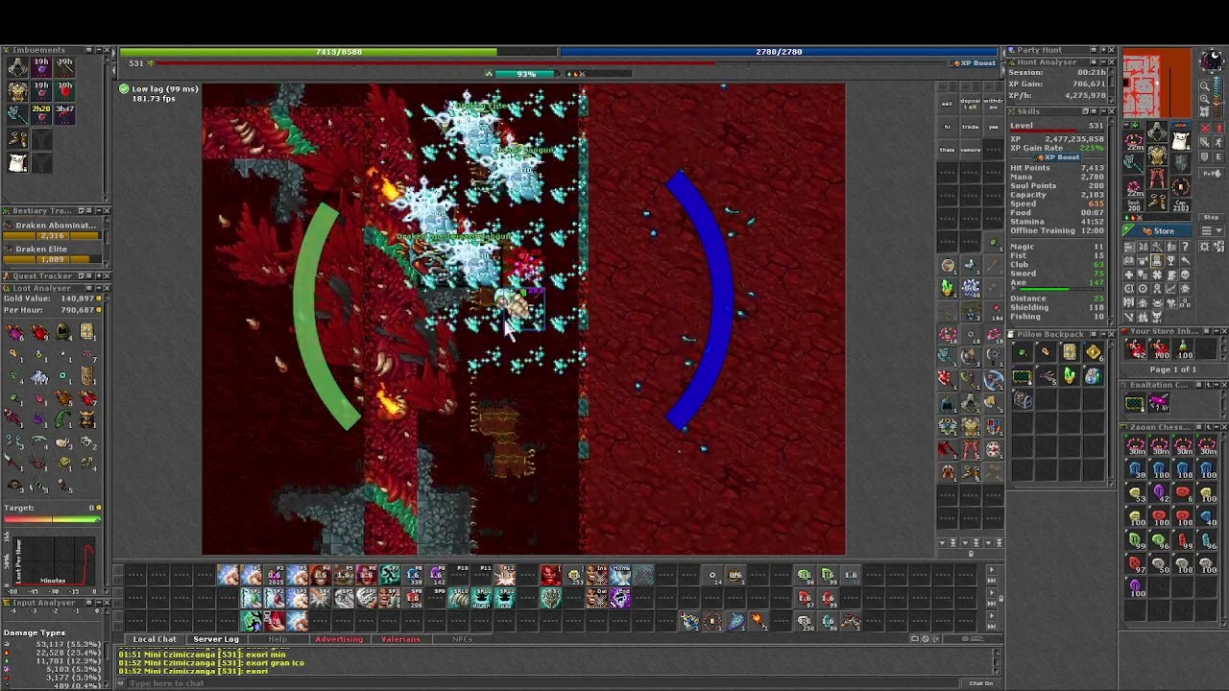Toggle the red X attack mode
1229x691 pixels.
(x=1205, y=128)
